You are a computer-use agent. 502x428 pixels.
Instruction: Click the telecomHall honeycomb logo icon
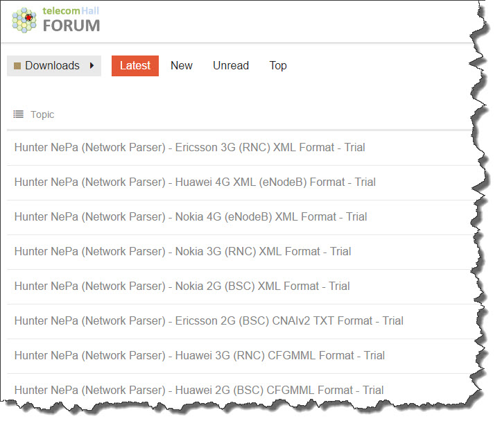click(24, 20)
